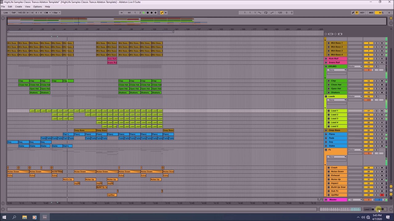Toggle the Automation Arm button
Screen dimensions: 394x221
pyautogui.click(x=162, y=13)
